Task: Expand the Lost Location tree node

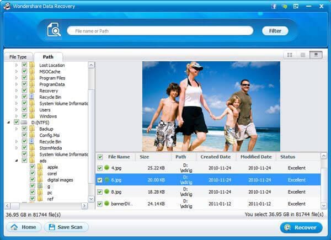Action: [17, 65]
